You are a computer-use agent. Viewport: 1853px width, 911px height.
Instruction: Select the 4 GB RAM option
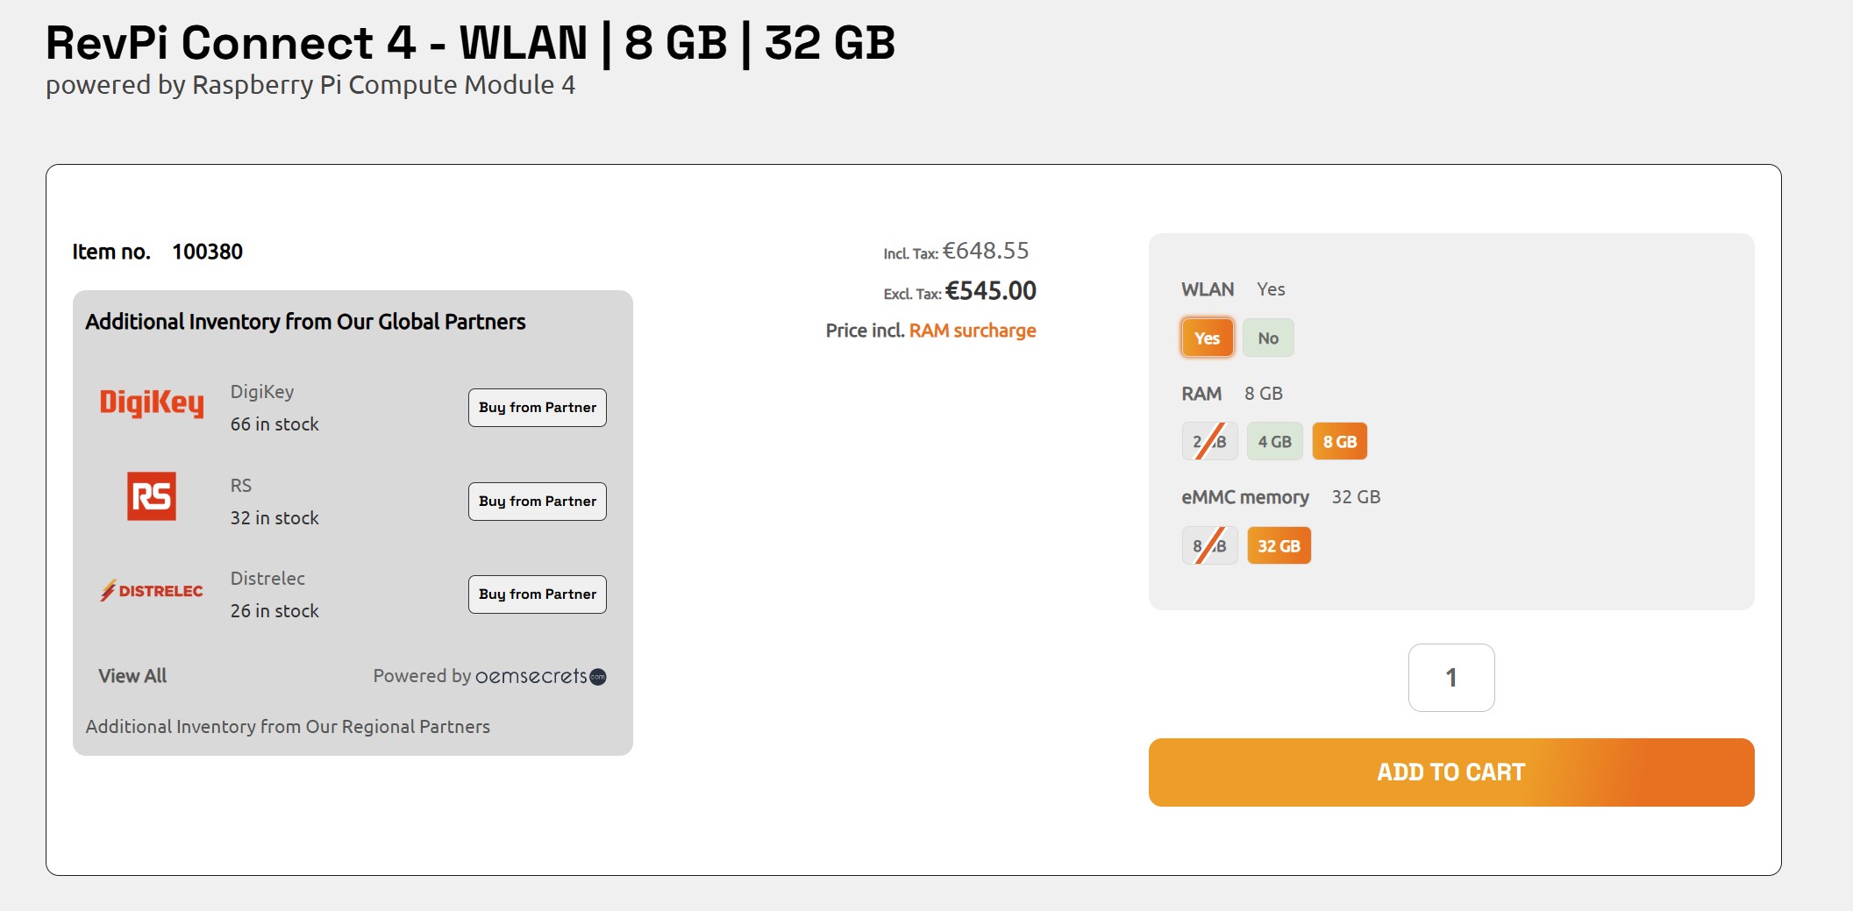pyautogui.click(x=1274, y=441)
